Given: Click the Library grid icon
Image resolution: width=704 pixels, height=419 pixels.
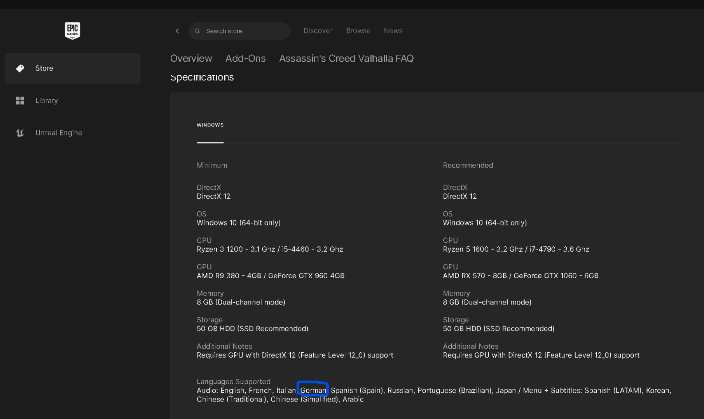Looking at the screenshot, I should pyautogui.click(x=20, y=100).
